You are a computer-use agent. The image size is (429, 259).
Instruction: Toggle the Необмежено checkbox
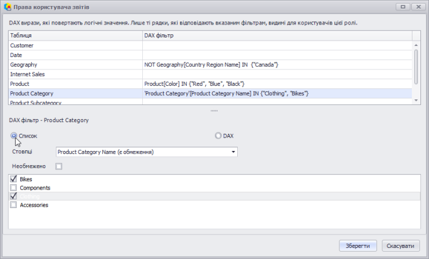(x=59, y=166)
